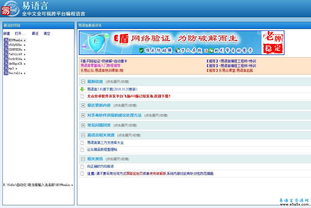311x208 pixels.
Task: Open 论坛精品教程整理帖 link
Action: (x=102, y=149)
